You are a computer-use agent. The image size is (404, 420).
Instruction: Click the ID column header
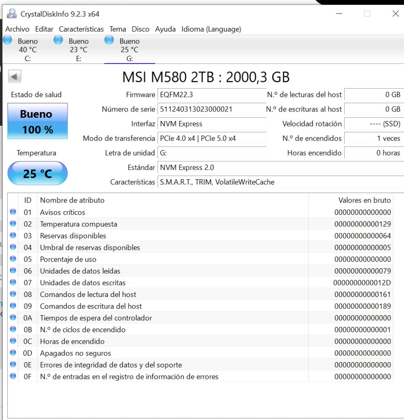pyautogui.click(x=27, y=200)
